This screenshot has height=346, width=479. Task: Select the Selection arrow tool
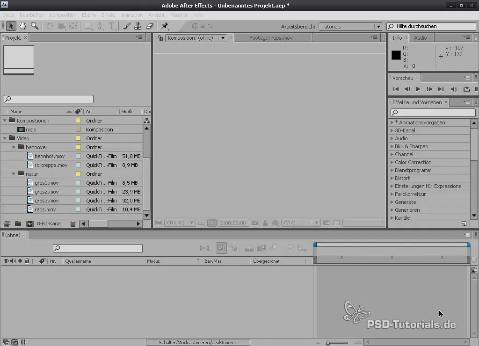[11, 26]
